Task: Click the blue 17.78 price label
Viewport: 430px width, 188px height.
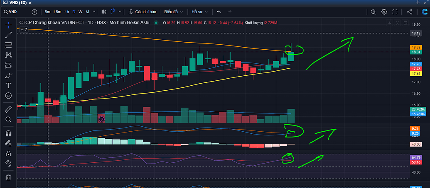Action: click(x=417, y=64)
